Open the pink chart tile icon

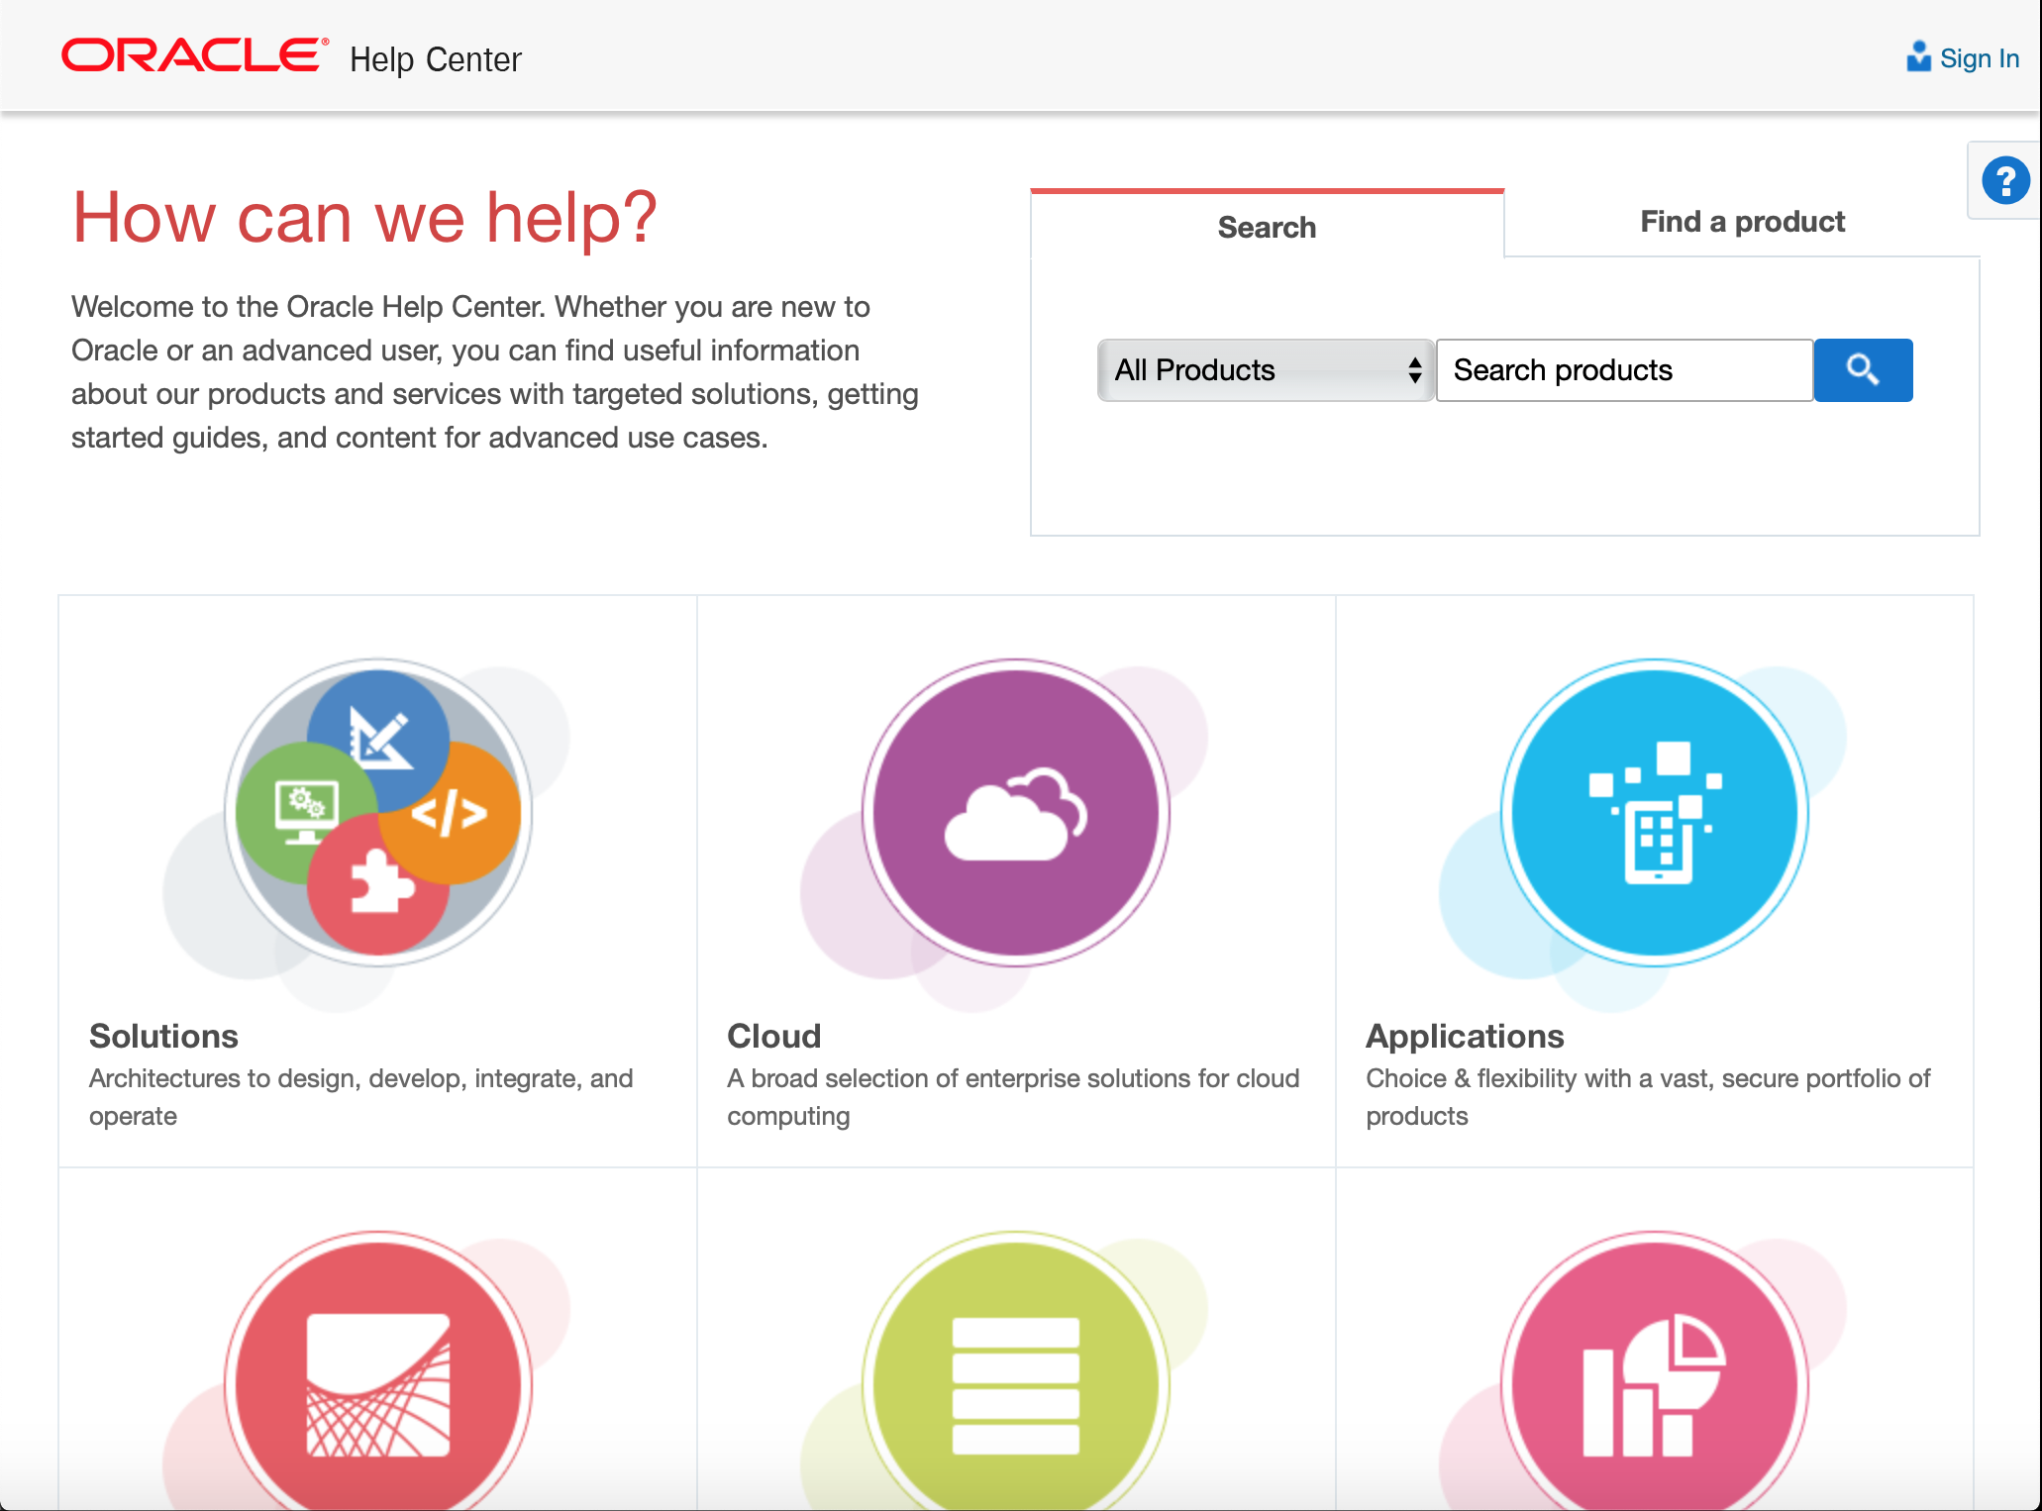pyautogui.click(x=1655, y=1371)
